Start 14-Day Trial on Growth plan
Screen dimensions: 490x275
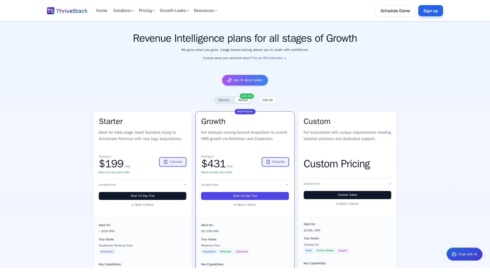245,196
